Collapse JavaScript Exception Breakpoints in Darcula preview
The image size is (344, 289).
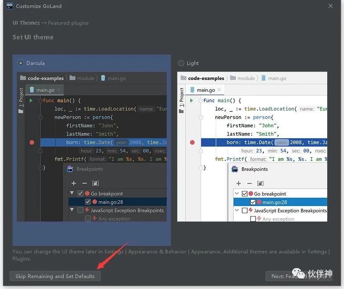(72, 209)
